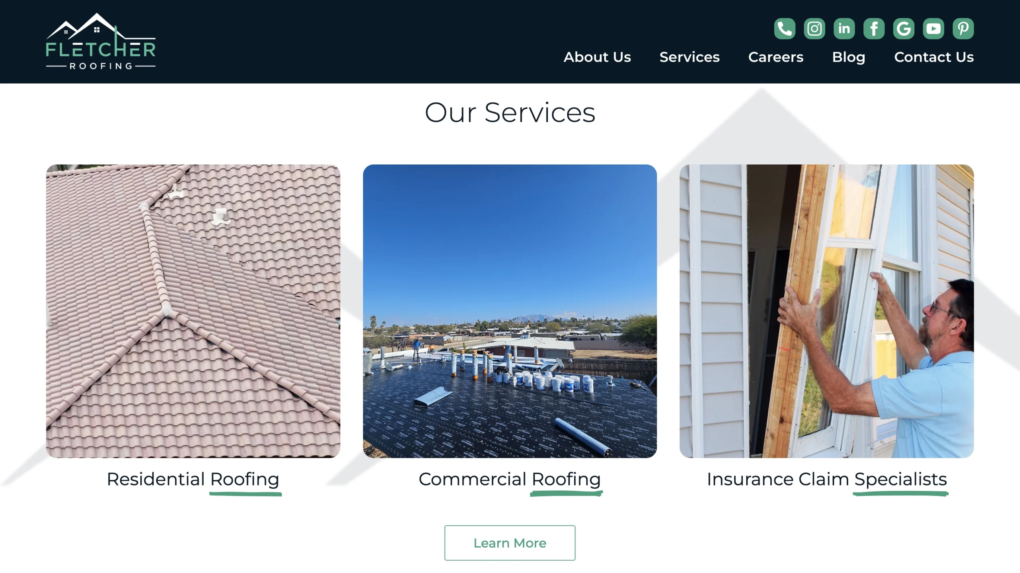
Task: Navigate to Contact Us
Action: (x=934, y=57)
